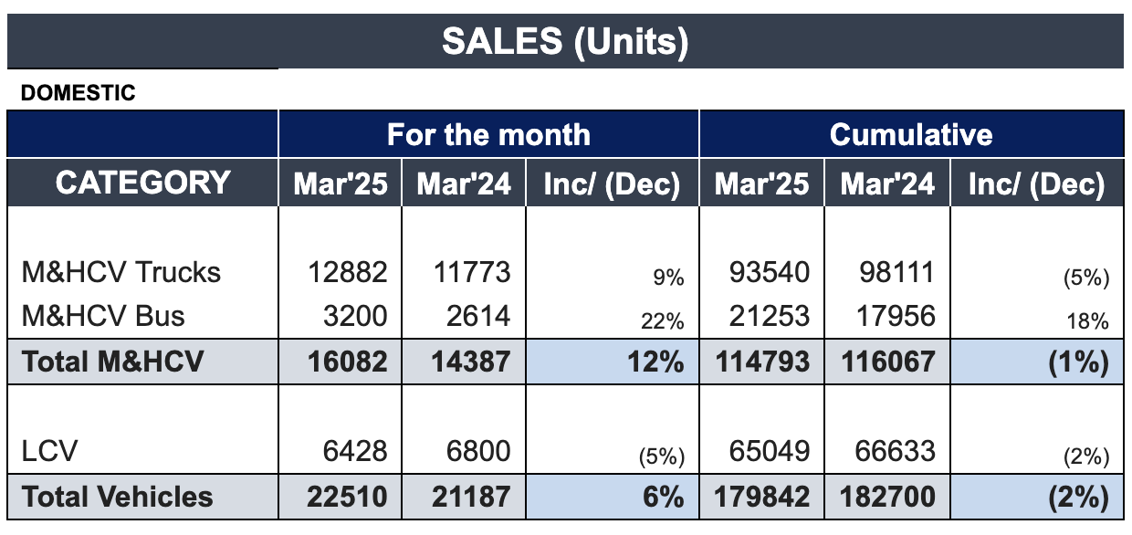Click the highlighted 12% monthly increase cell
This screenshot has height=535, width=1132.
point(612,362)
